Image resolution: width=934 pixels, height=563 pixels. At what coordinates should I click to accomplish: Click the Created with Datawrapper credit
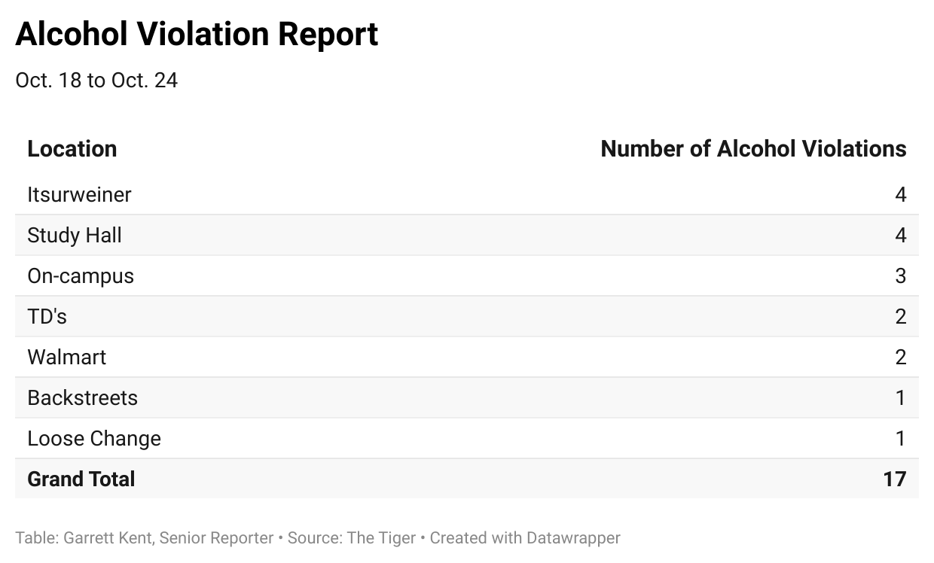tap(525, 538)
